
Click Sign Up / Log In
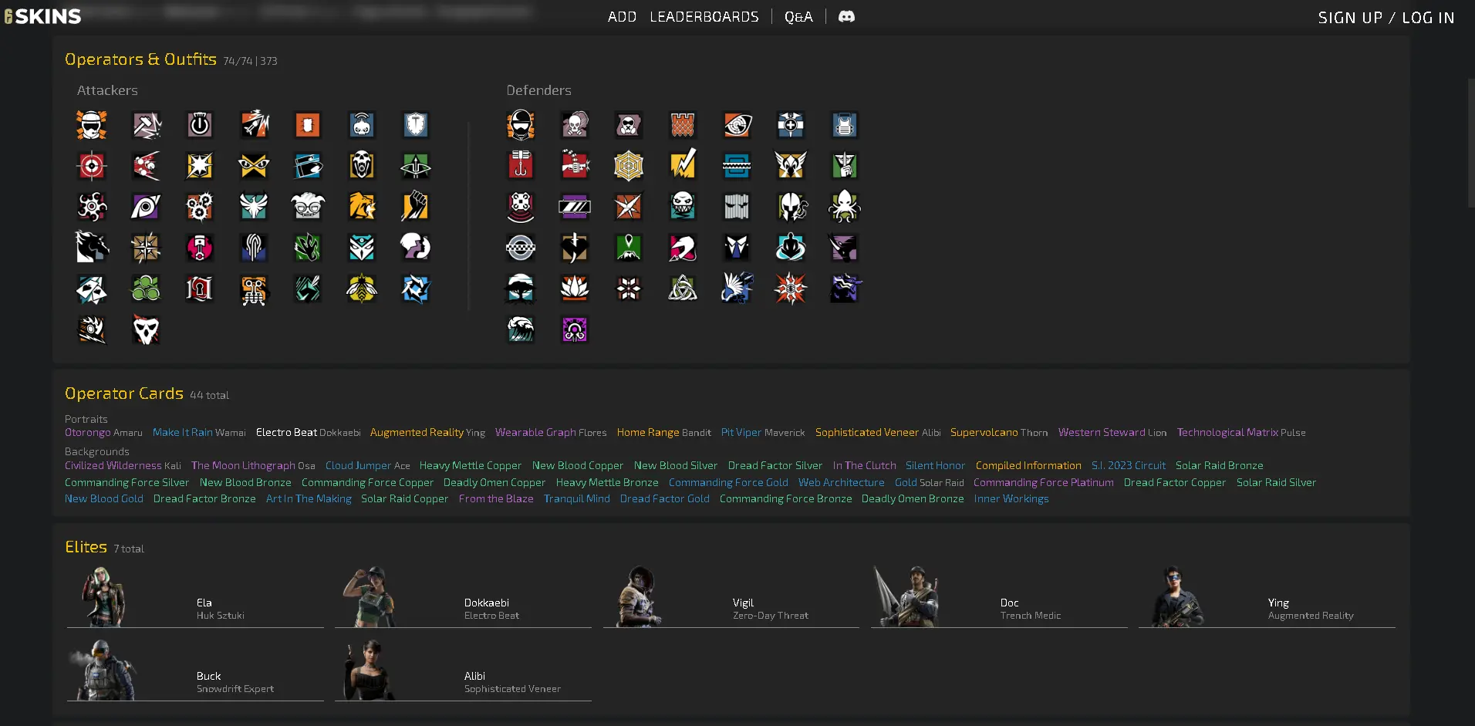point(1386,18)
